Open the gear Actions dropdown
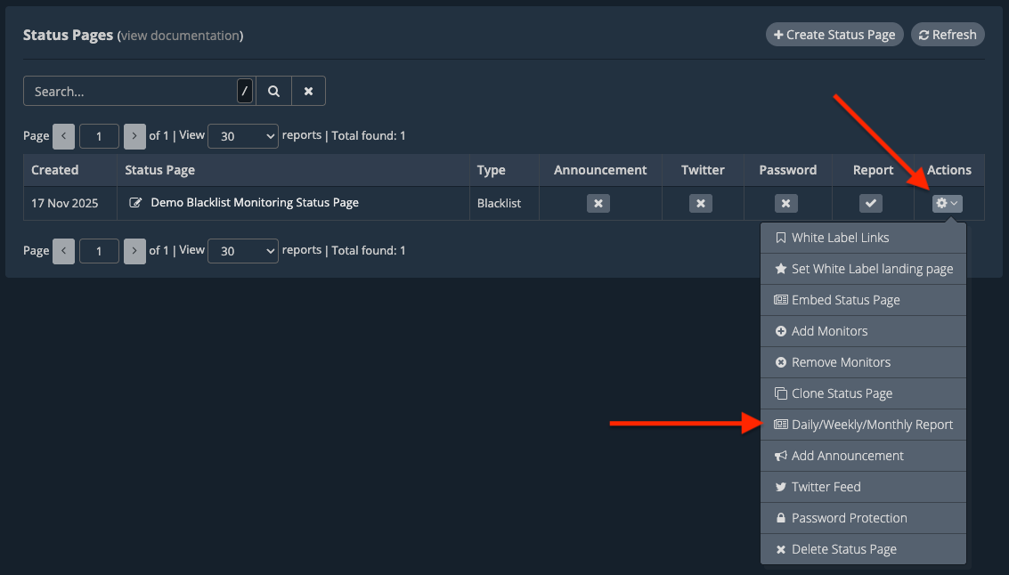 coord(946,204)
